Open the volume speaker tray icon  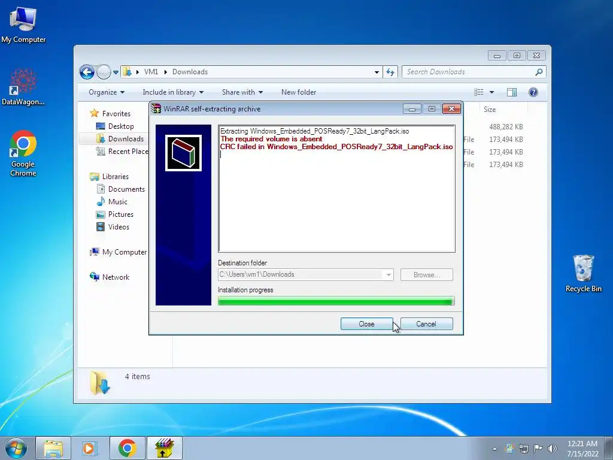pos(552,449)
